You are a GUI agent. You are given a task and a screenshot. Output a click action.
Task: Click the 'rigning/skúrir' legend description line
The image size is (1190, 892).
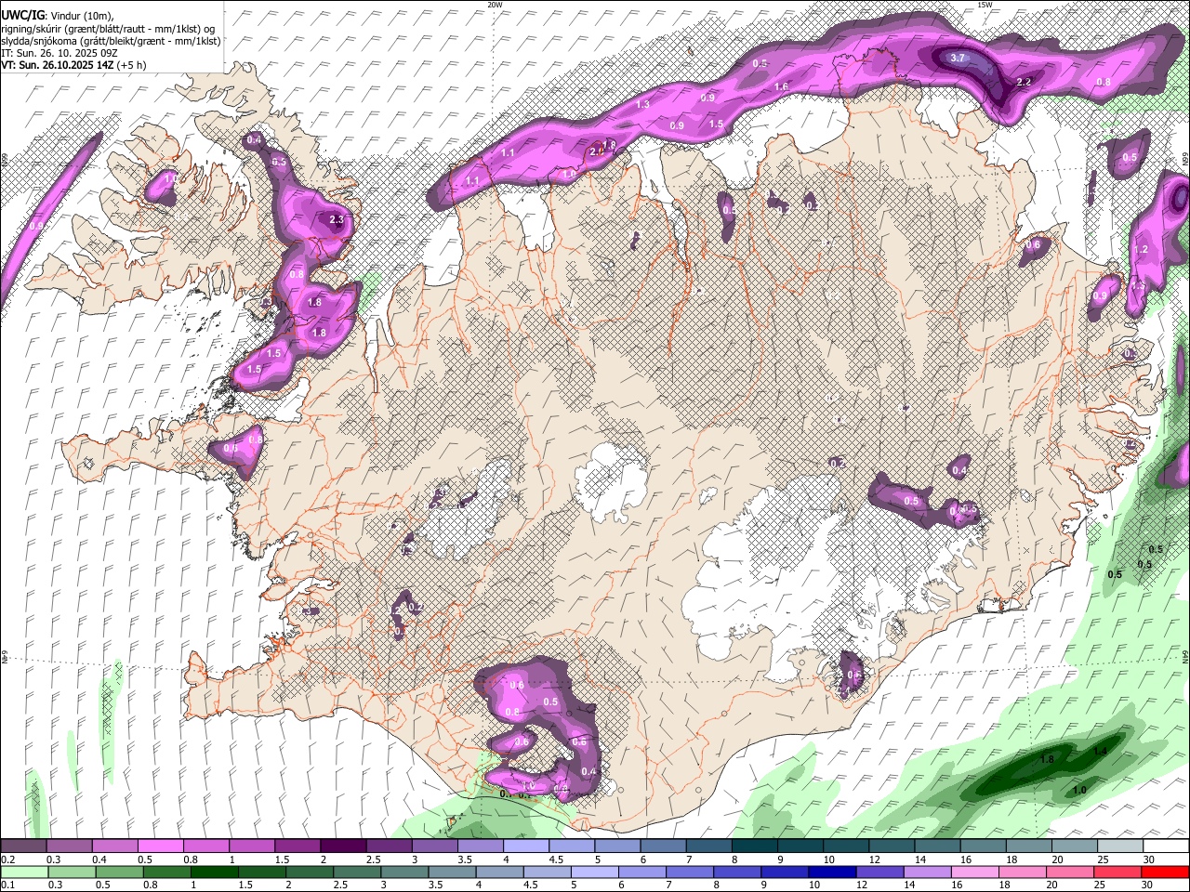click(108, 28)
